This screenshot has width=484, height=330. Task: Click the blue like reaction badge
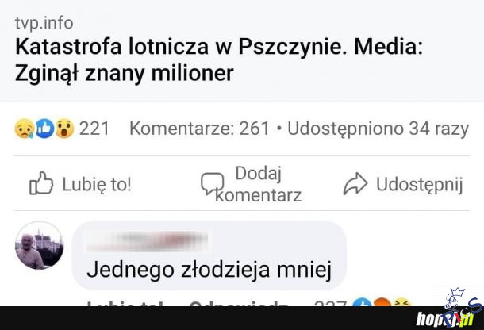[x=44, y=128]
